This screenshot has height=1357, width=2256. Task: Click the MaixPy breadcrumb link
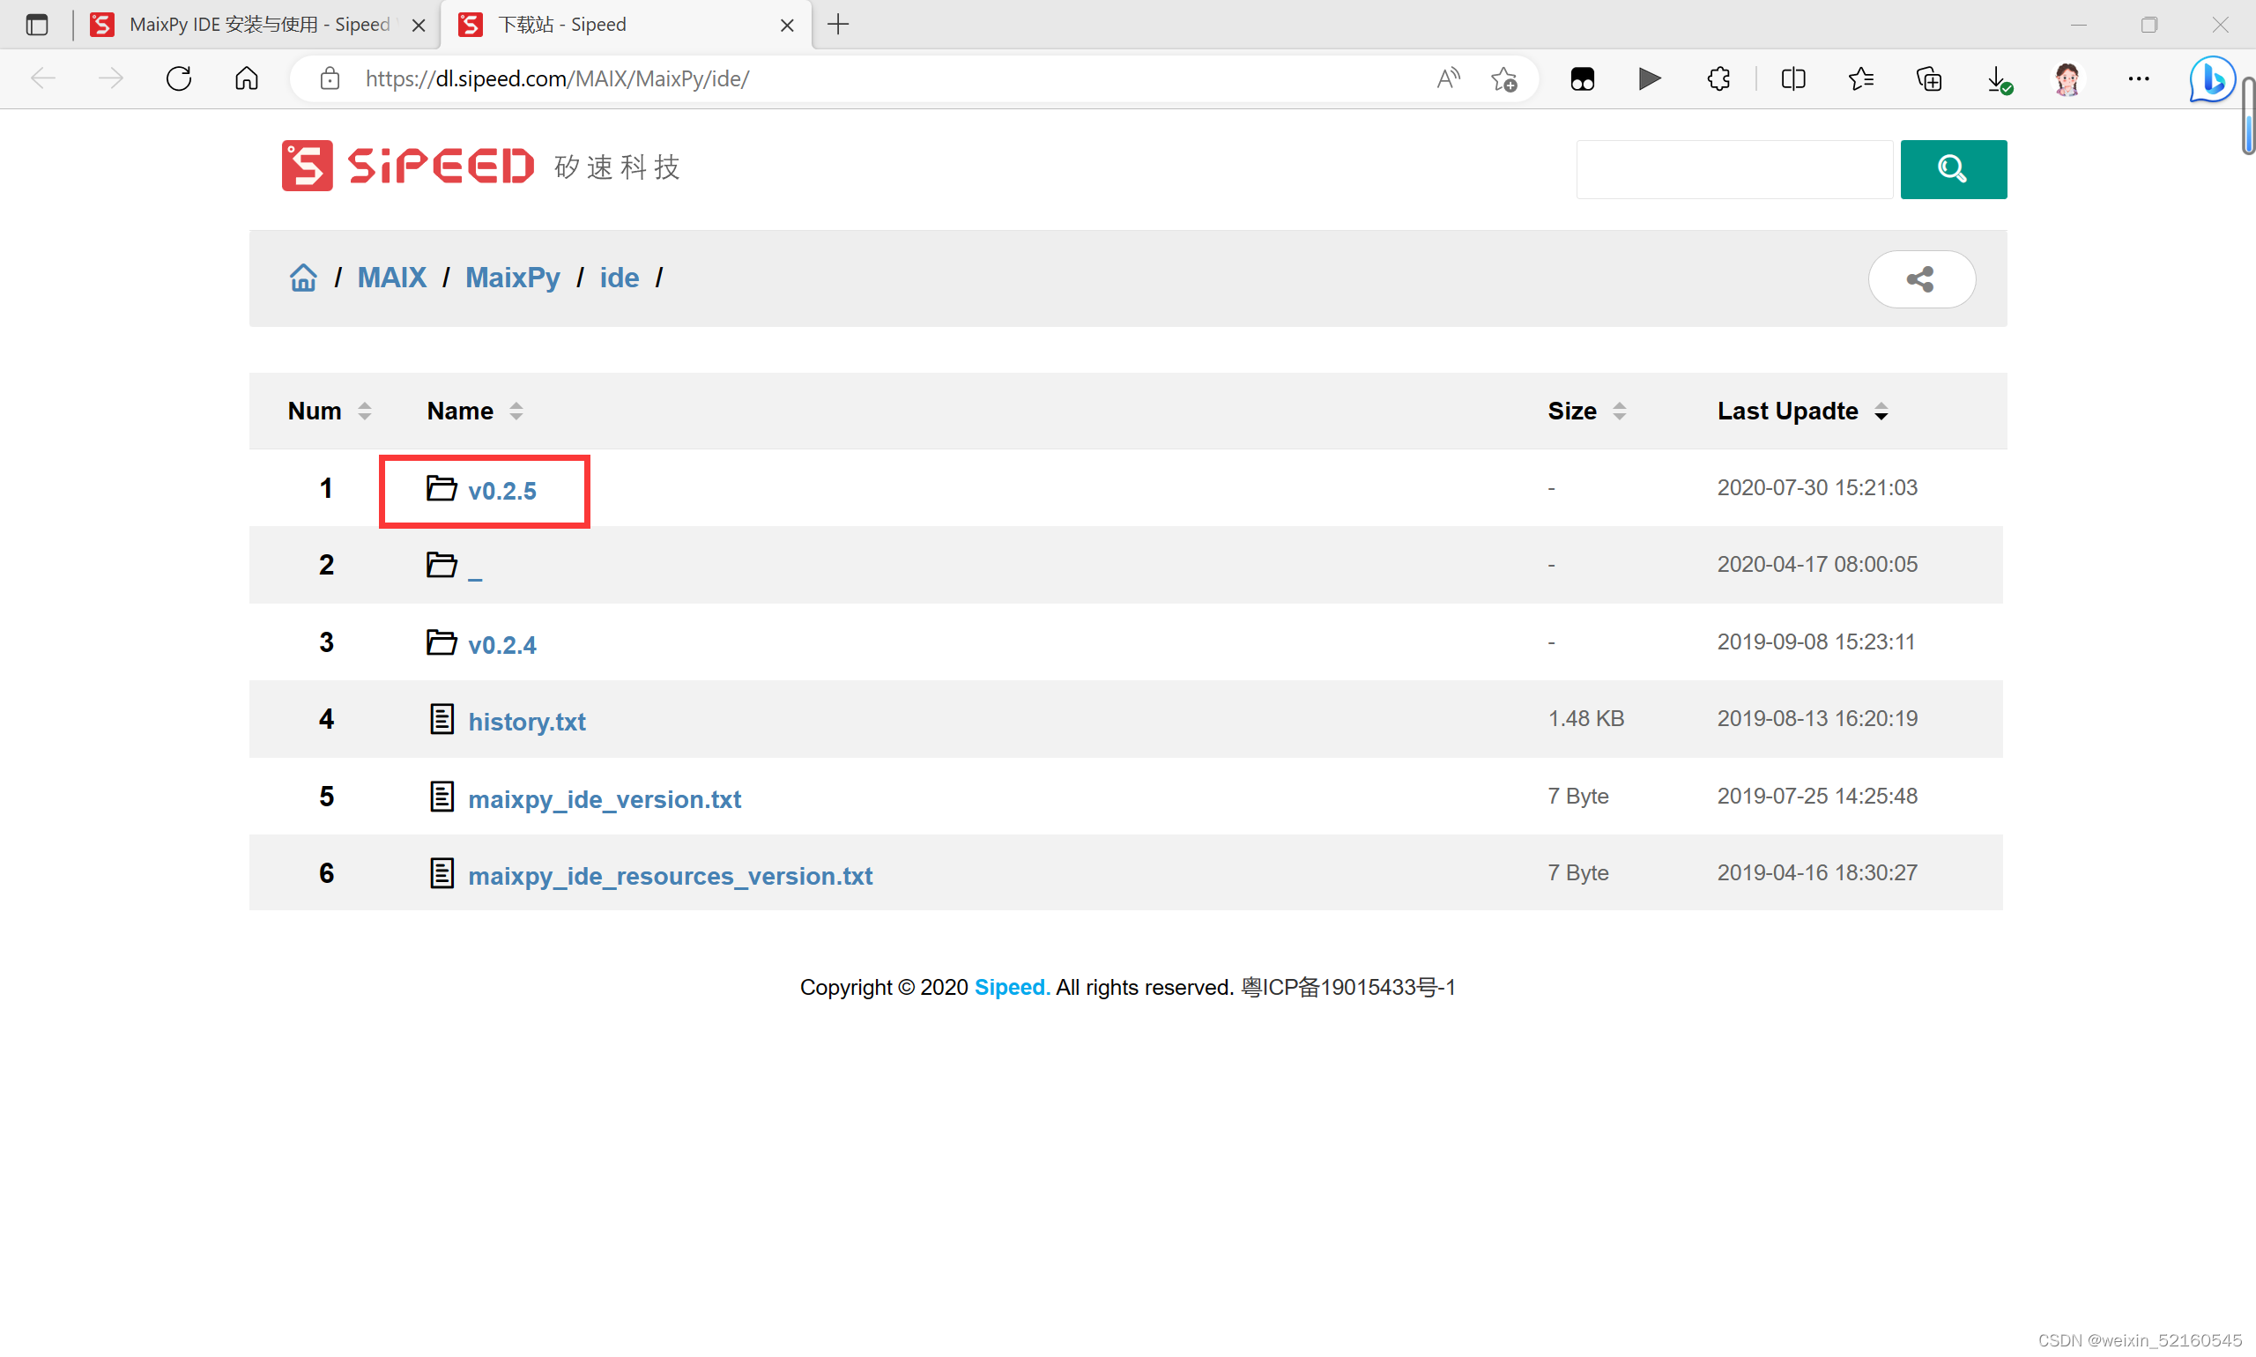coord(512,278)
